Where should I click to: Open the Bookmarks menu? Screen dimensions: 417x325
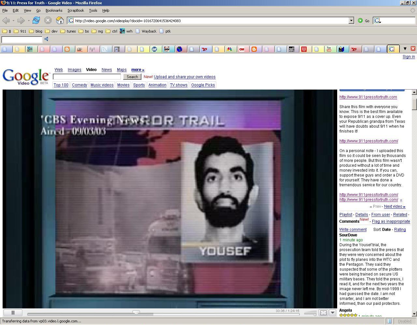point(54,10)
